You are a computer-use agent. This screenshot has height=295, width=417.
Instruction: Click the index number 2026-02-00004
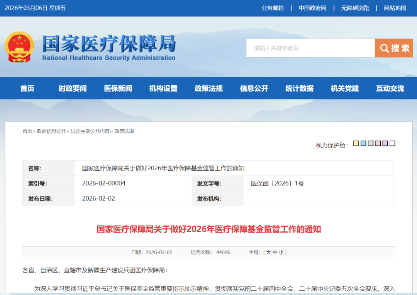(104, 183)
